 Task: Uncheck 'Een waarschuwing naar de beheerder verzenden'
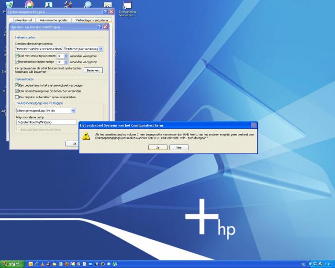coord(17,91)
